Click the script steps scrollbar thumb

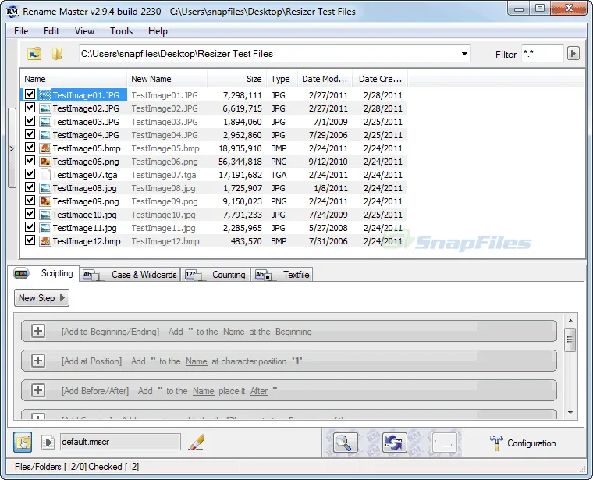pos(570,340)
